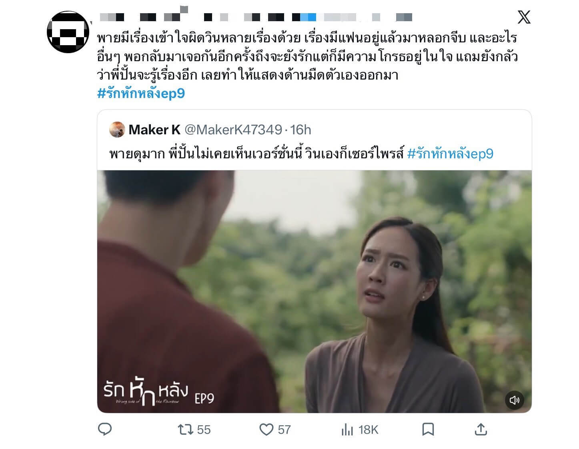Screen dimensions: 579x449
Task: Play the quoted video of the woman
Action: tap(315, 291)
